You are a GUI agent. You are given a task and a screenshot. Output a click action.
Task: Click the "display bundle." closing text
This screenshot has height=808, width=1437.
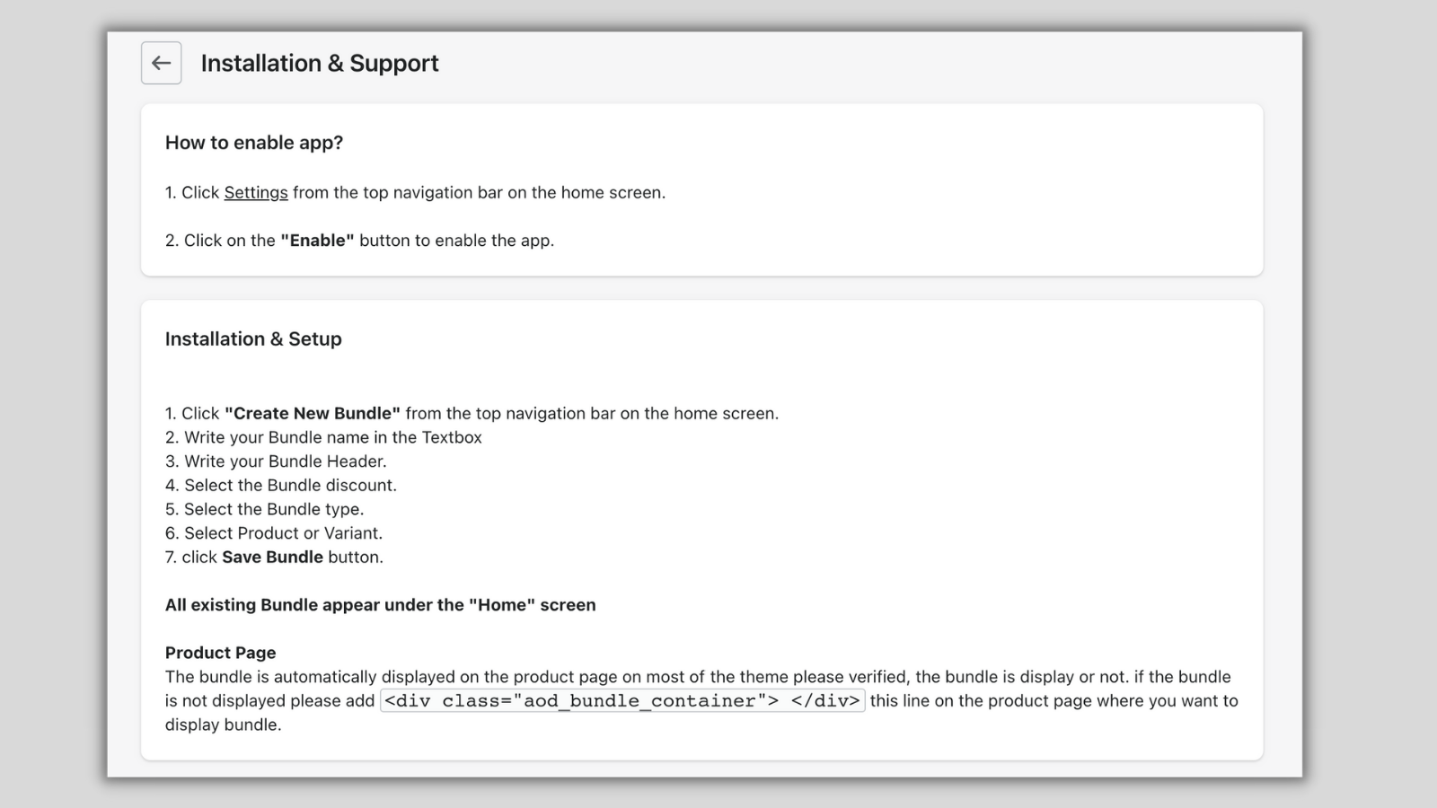click(x=223, y=725)
